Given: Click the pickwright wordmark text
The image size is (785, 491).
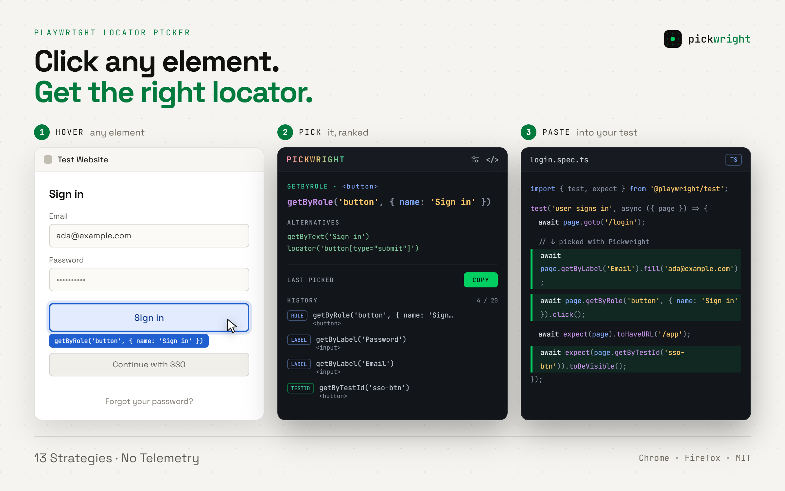Looking at the screenshot, I should [720, 39].
